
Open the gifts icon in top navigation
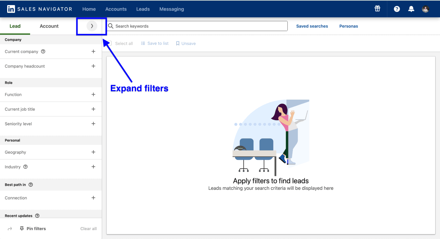coord(377,9)
